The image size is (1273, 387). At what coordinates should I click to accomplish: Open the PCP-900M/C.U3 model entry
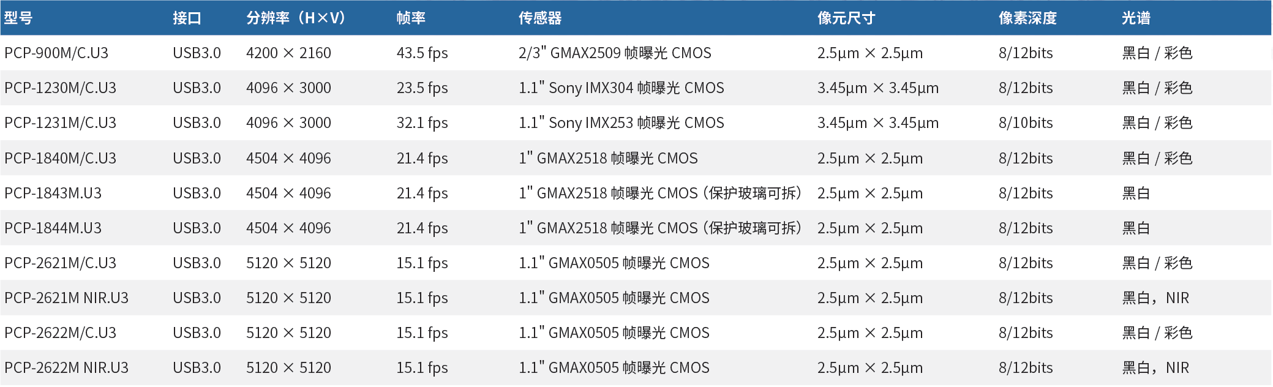pyautogui.click(x=56, y=53)
